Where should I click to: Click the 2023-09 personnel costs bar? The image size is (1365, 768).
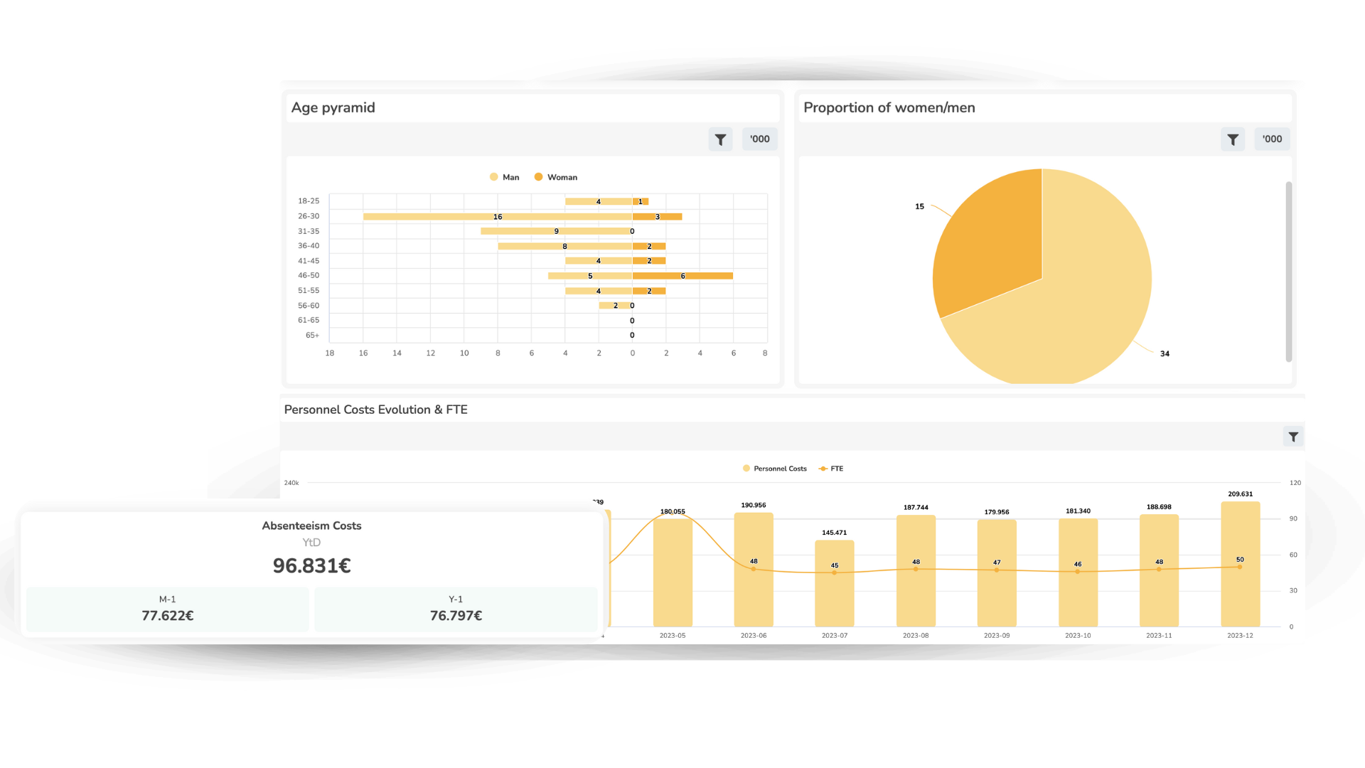click(997, 573)
